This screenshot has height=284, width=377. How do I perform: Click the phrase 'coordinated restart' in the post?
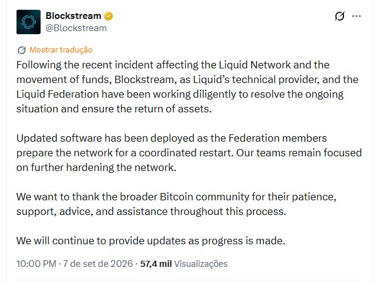(186, 153)
